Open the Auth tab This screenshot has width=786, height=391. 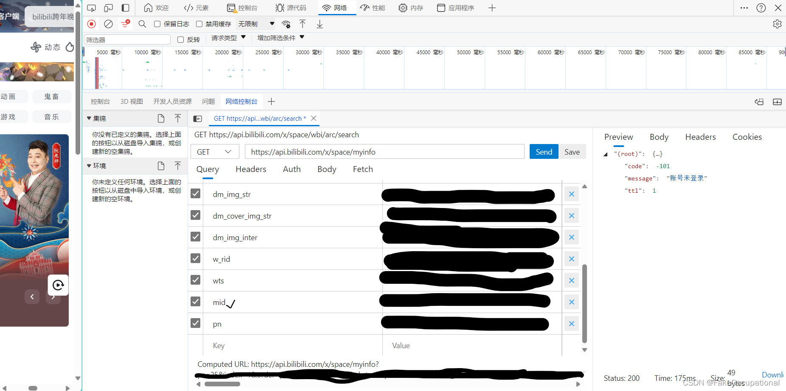[x=292, y=169]
